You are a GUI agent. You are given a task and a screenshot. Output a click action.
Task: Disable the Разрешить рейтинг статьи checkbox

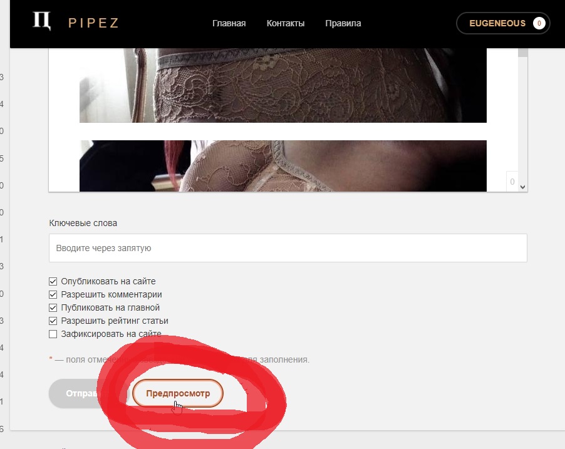53,321
